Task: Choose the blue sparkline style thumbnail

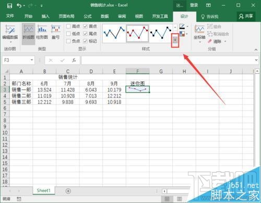Action: (114, 33)
